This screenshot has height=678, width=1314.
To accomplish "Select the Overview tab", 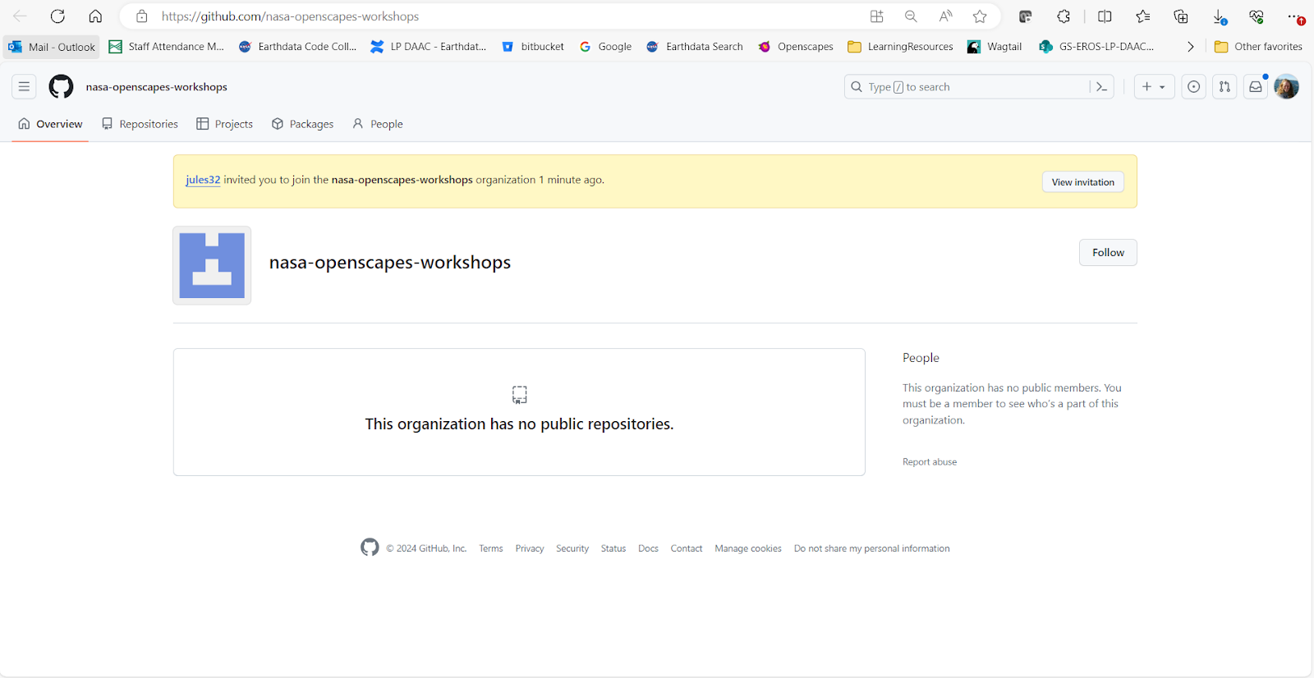I will click(50, 124).
